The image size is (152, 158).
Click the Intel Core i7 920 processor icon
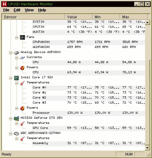tap(16, 78)
